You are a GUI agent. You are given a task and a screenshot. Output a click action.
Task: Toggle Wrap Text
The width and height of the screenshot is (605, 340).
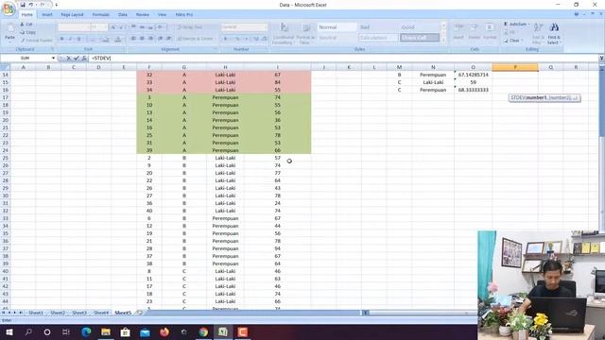click(189, 27)
